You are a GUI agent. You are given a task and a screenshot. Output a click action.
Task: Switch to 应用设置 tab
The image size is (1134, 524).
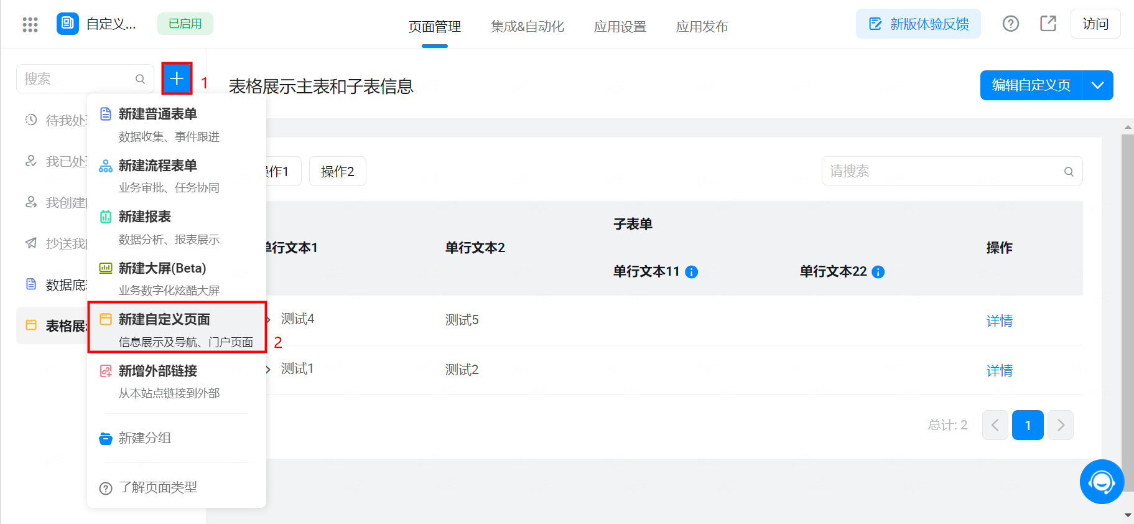tap(620, 27)
